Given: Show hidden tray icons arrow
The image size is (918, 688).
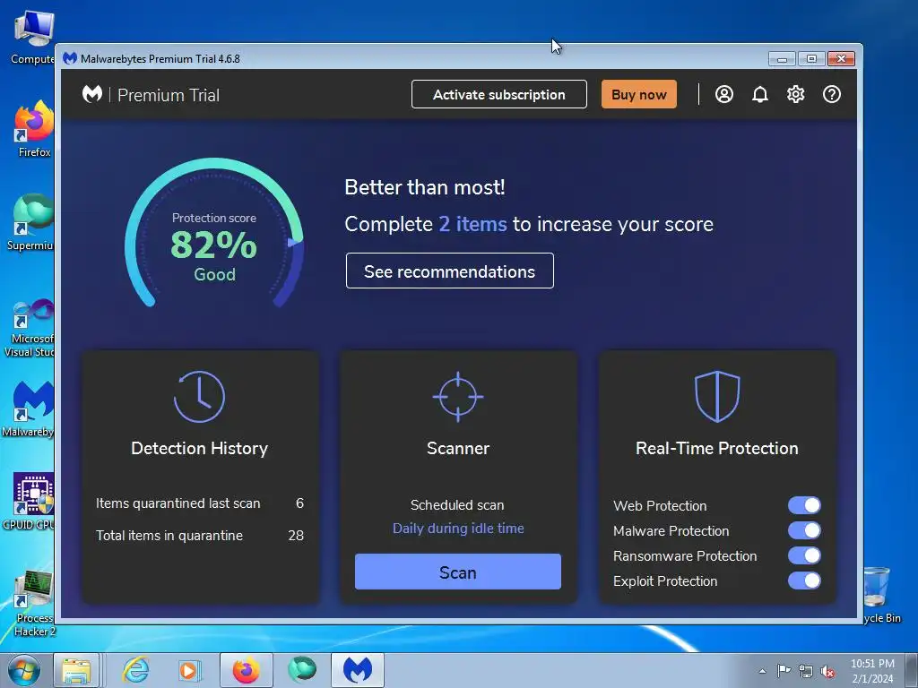Looking at the screenshot, I should tap(762, 671).
